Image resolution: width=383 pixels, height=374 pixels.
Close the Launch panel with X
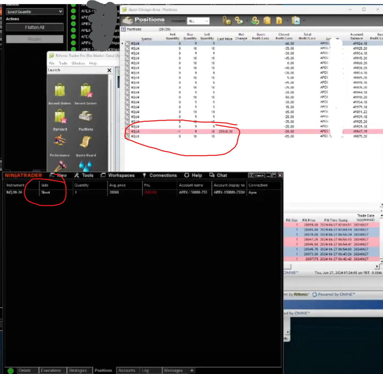109,70
